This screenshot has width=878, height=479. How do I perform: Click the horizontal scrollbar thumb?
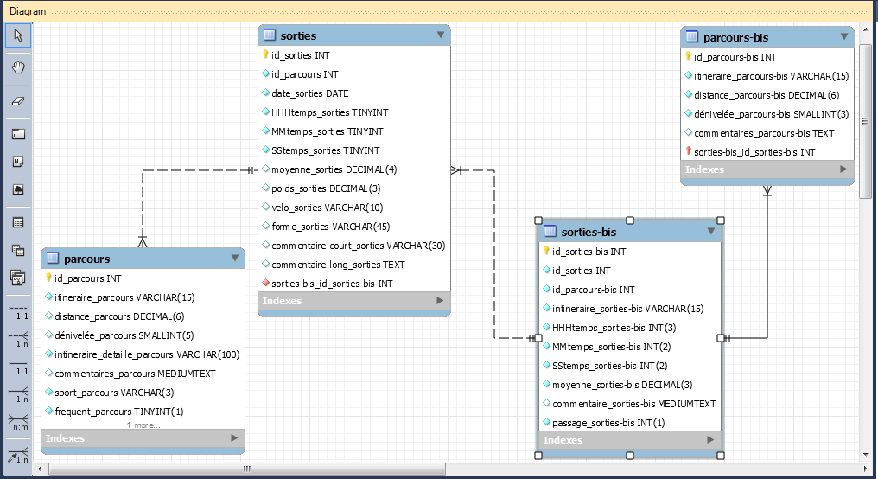point(246,469)
